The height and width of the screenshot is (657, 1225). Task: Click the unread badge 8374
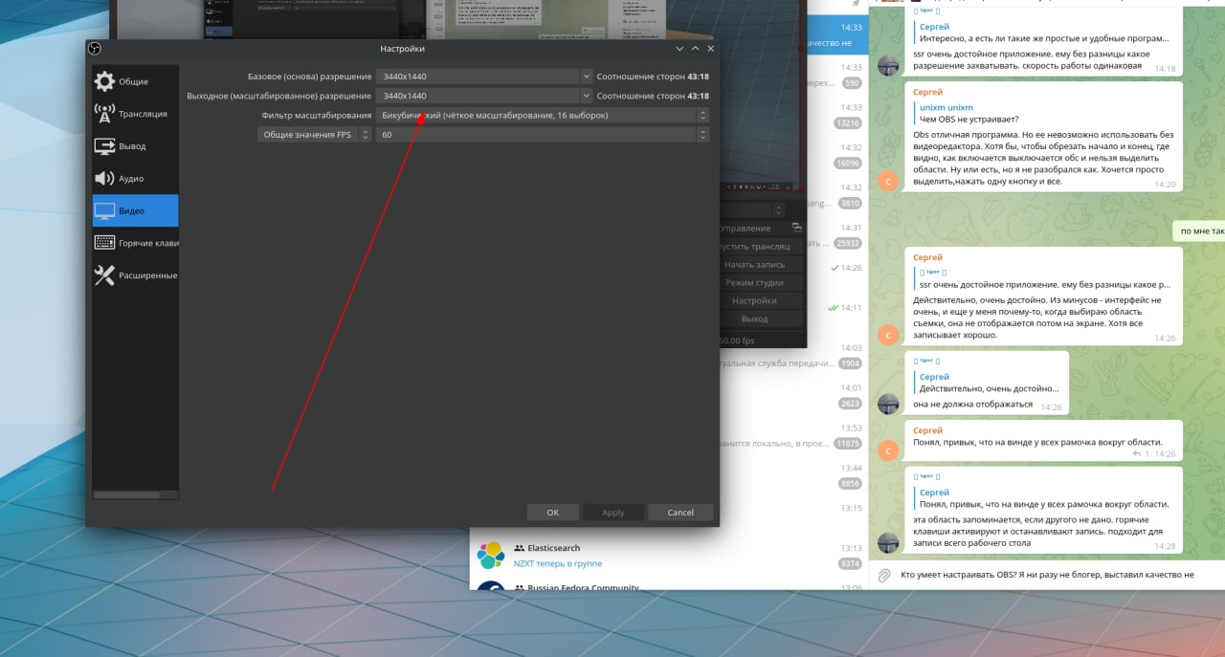click(850, 563)
